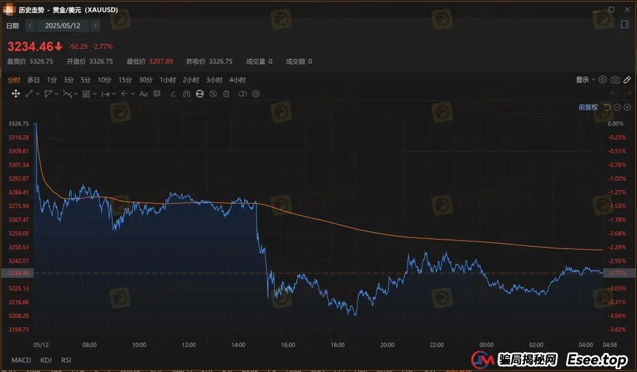
Task: Open chart settings gear beside 显示
Action: (x=603, y=80)
